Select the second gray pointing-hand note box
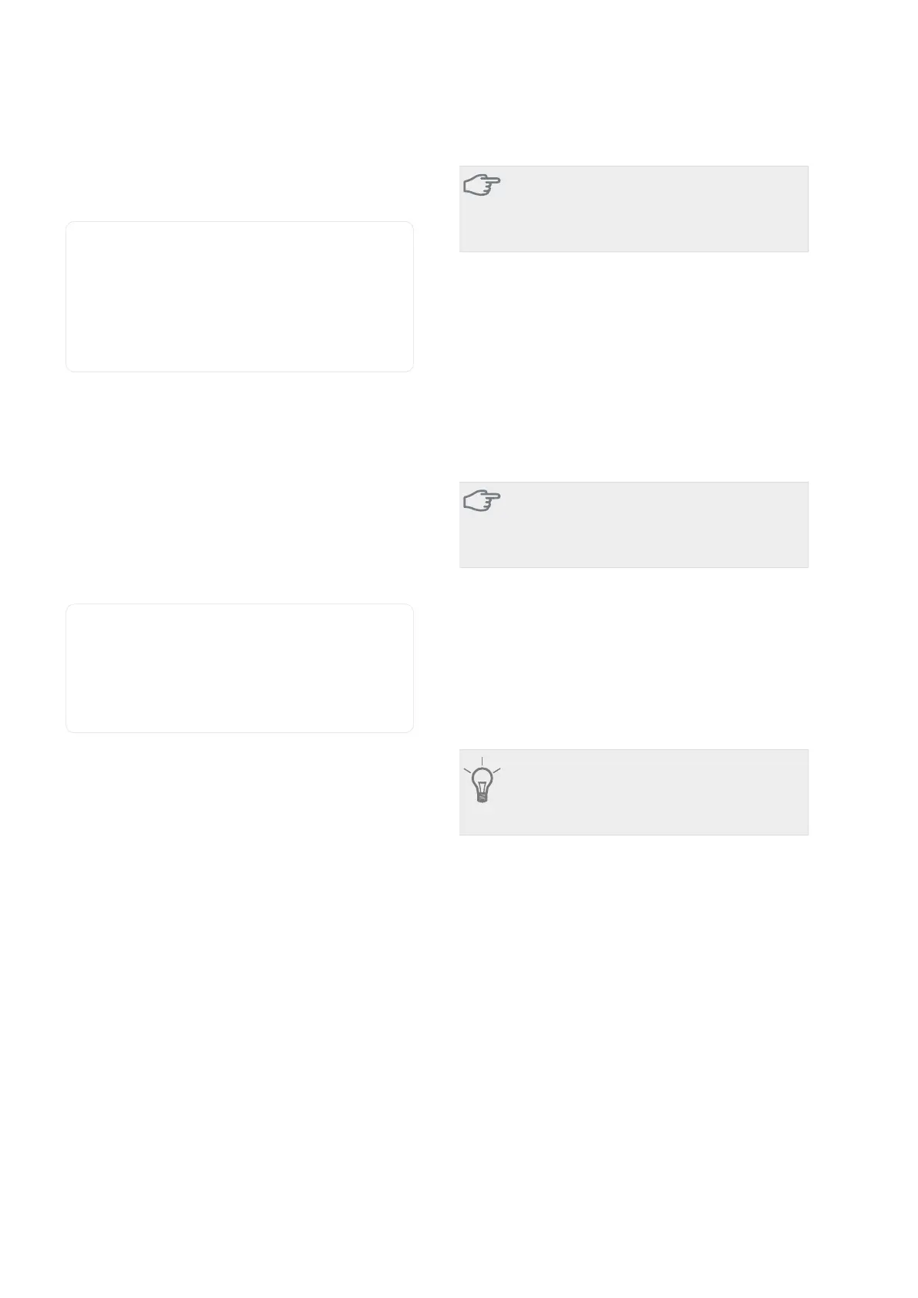The width and height of the screenshot is (918, 1298). pos(634,525)
